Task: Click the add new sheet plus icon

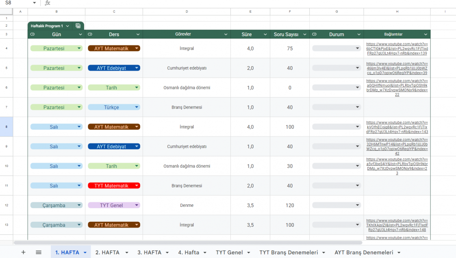Action: point(23,252)
